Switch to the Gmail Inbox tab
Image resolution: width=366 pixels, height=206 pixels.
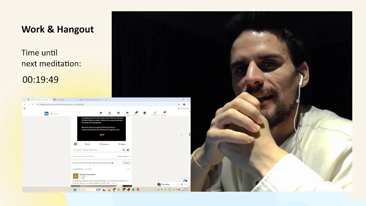(91, 100)
